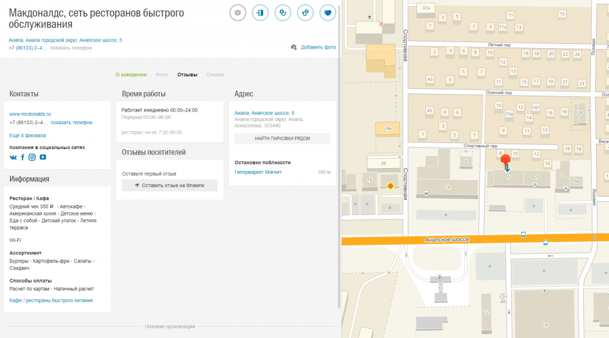609x338 pixels.
Task: Click the orange diamond icon near building 1Б
Action: pos(390,186)
